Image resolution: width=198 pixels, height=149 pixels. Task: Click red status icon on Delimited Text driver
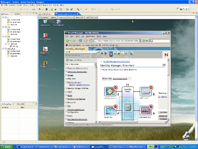pos(151,107)
